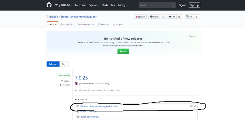Focus the GitHub search box
The width and height of the screenshot is (245, 121).
(x=157, y=5)
